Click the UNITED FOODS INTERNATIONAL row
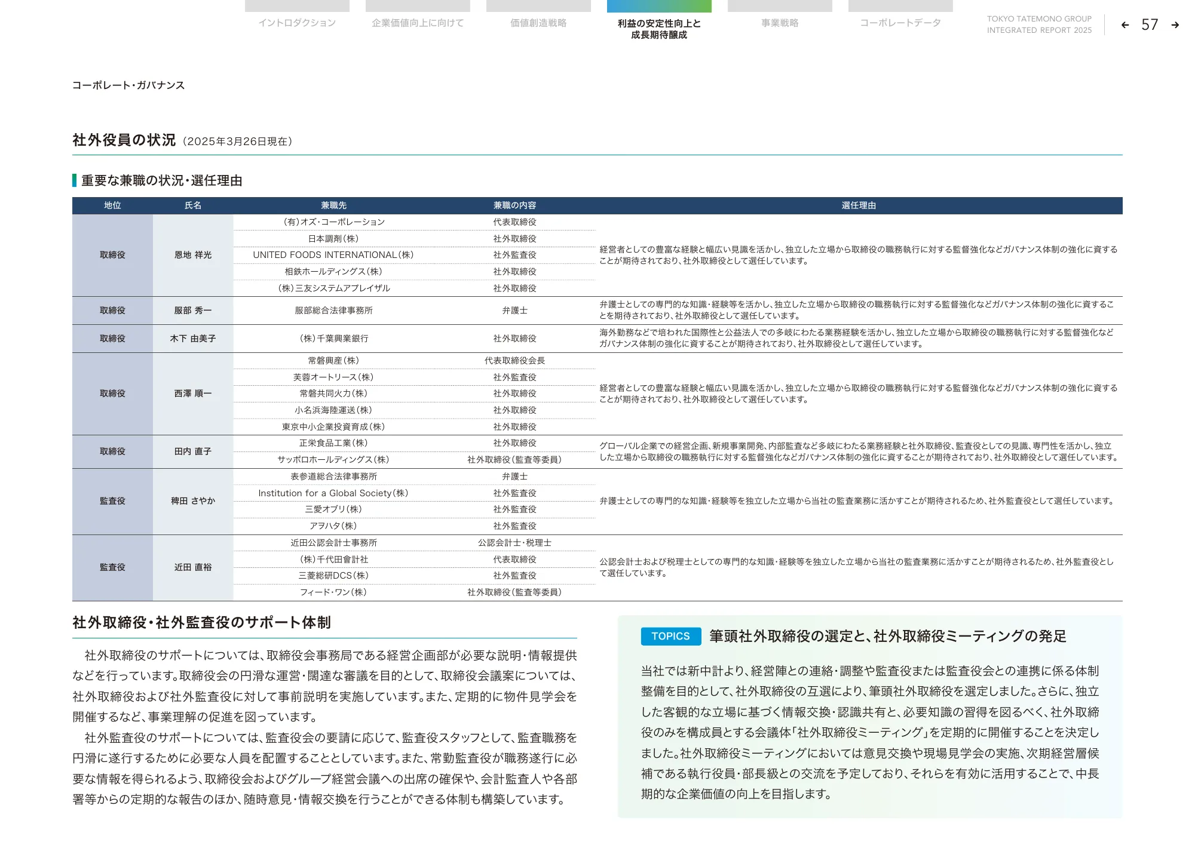Image resolution: width=1195 pixels, height=845 pixels. (333, 255)
